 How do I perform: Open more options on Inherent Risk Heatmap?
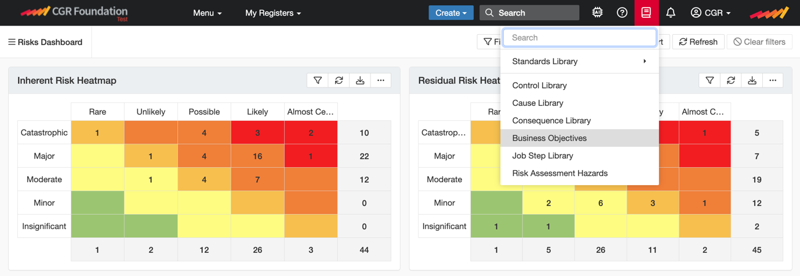(381, 80)
